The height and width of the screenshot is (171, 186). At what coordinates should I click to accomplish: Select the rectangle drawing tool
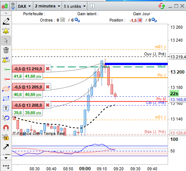click(6, 99)
